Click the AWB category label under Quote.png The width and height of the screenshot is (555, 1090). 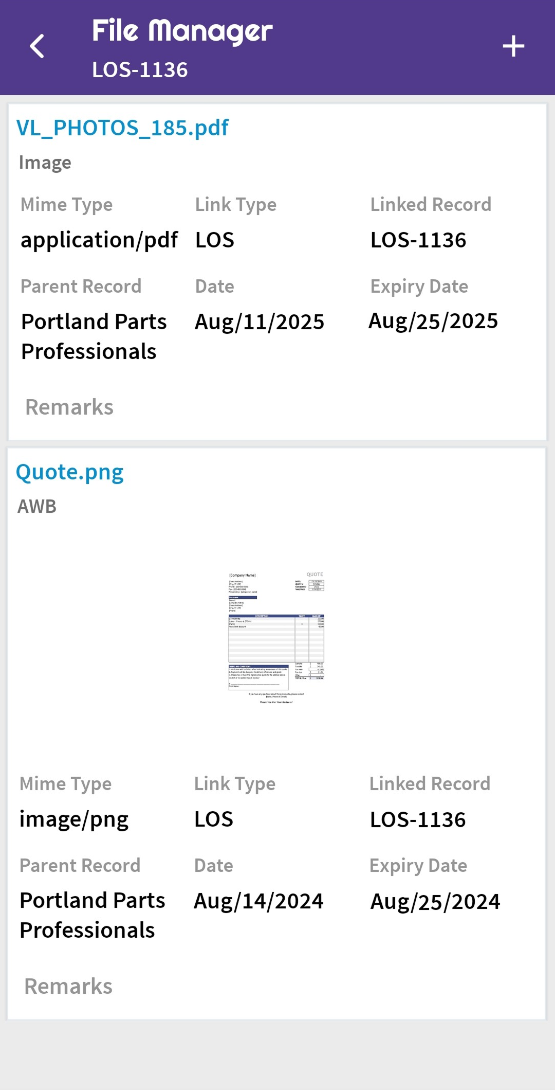[37, 507]
